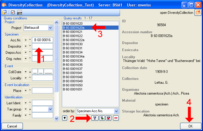Screen dimensions: 203x131
Task: Click the third toolbar panel display icon
Action: pyautogui.click(x=20, y=12)
